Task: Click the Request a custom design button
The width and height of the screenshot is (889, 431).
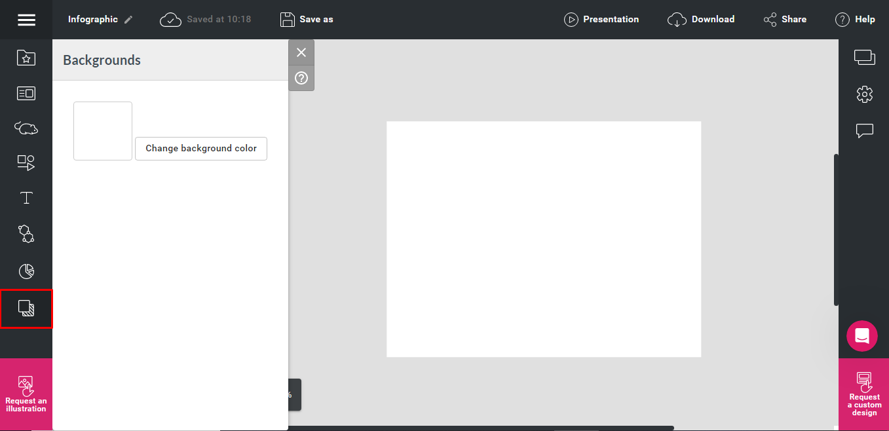Action: pos(864,393)
